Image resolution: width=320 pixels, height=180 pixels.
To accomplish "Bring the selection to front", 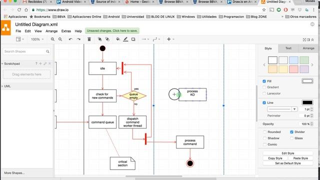I will click(100, 39).
